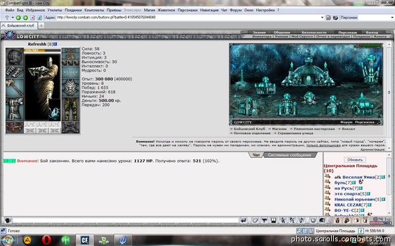Click the hammer weapon slot
This screenshot has height=246, width=395.
pyautogui.click(x=14, y=88)
